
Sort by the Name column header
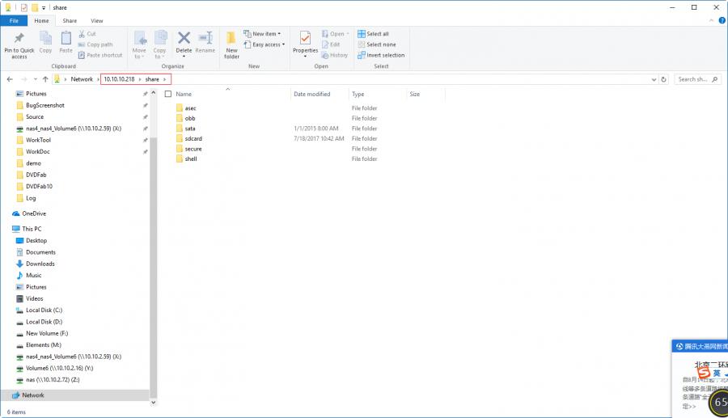(184, 94)
